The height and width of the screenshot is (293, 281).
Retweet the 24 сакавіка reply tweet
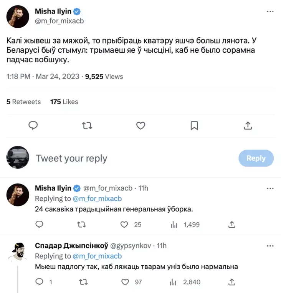pos(82,224)
